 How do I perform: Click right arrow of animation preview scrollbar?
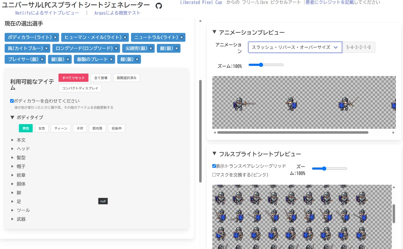[393, 133]
